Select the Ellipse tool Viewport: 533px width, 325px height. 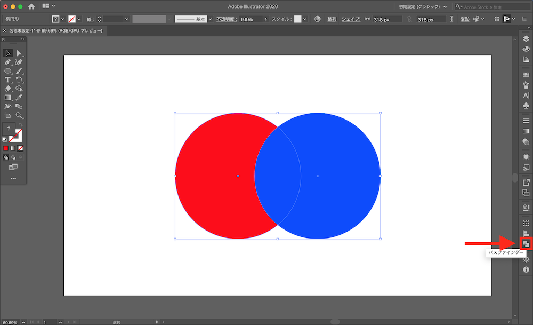click(x=7, y=71)
